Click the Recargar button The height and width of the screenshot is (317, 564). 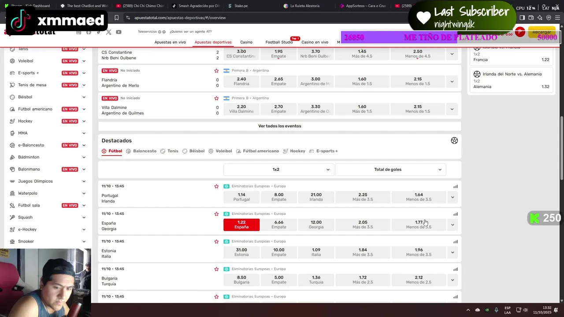point(542,32)
